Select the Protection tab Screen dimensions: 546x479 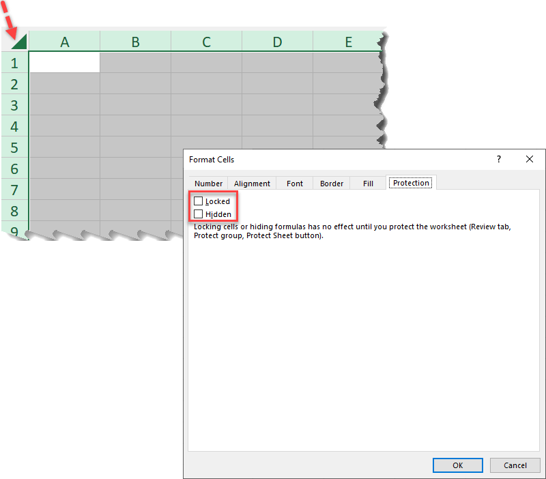[x=411, y=183]
